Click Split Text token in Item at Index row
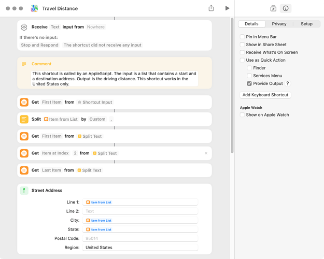324x259 pixels. 105,153
